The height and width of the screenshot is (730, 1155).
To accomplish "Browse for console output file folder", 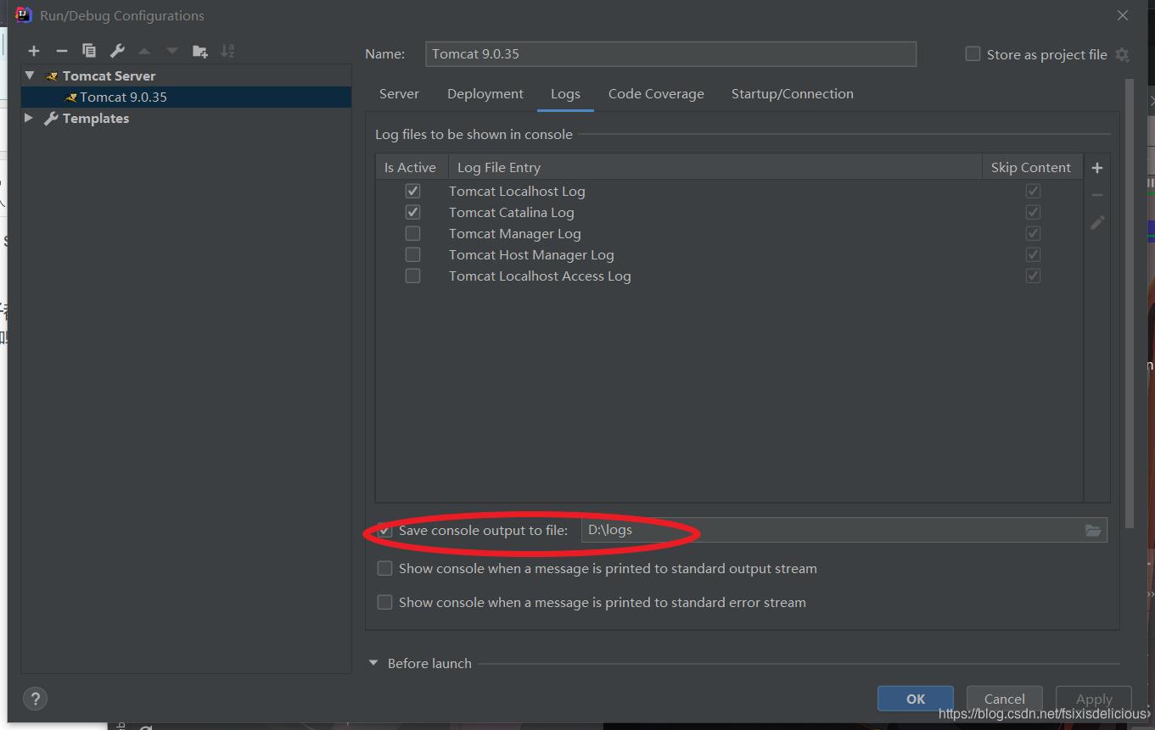I will point(1093,531).
